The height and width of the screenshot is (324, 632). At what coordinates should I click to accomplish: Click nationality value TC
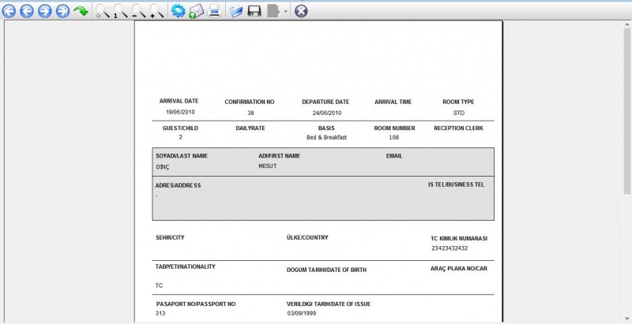click(x=160, y=286)
